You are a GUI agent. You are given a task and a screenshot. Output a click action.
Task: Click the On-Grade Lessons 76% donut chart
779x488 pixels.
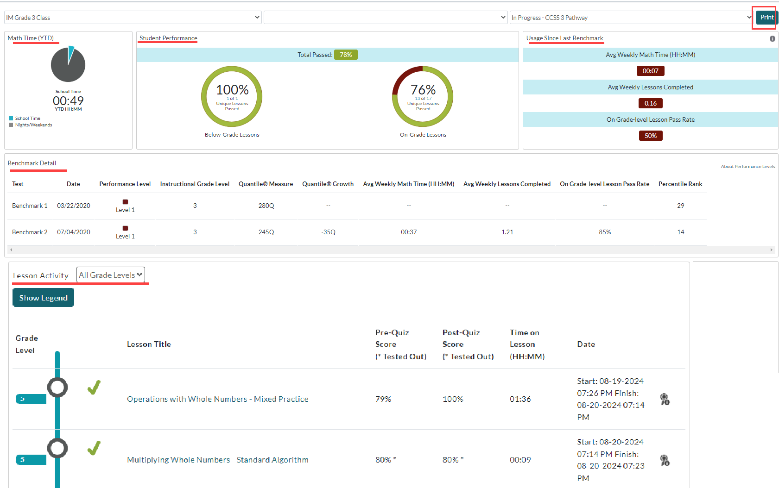pos(423,96)
